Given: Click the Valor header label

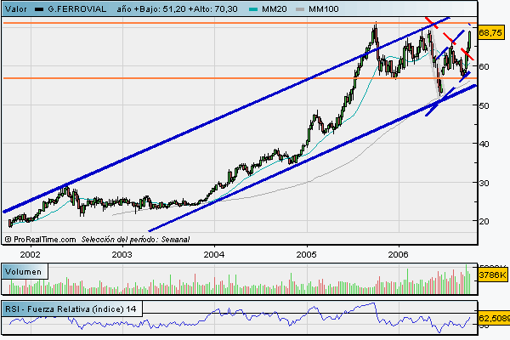Looking at the screenshot, I should point(16,9).
